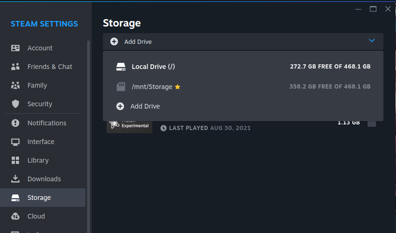Click the Account sidebar icon
The height and width of the screenshot is (233, 396).
(x=15, y=48)
